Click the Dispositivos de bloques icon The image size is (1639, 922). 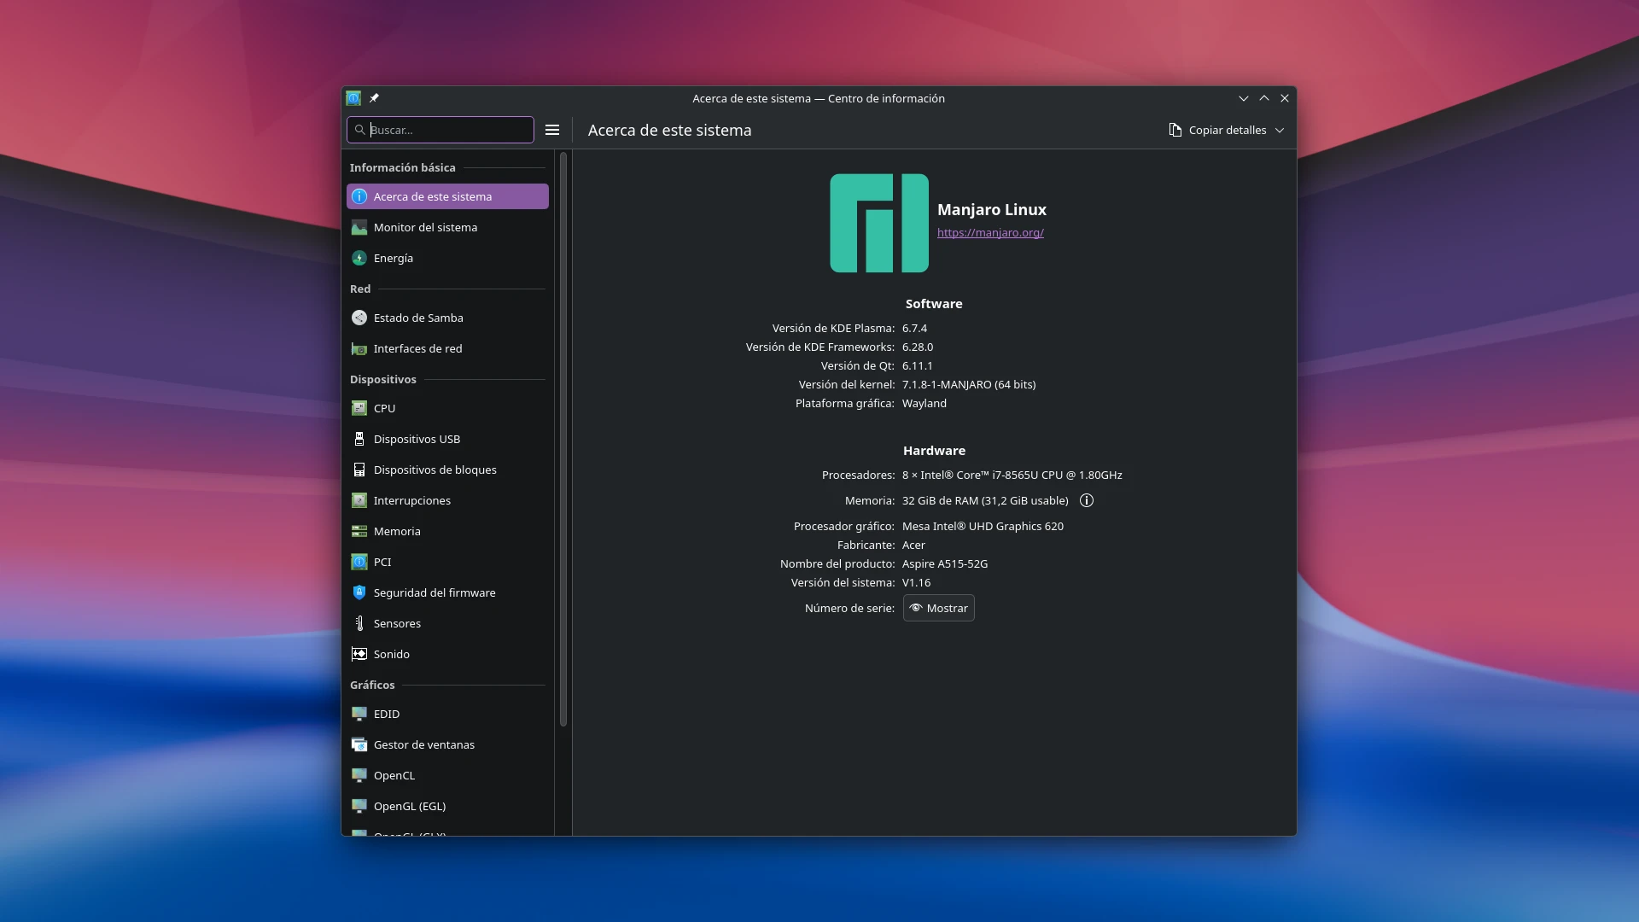point(359,470)
